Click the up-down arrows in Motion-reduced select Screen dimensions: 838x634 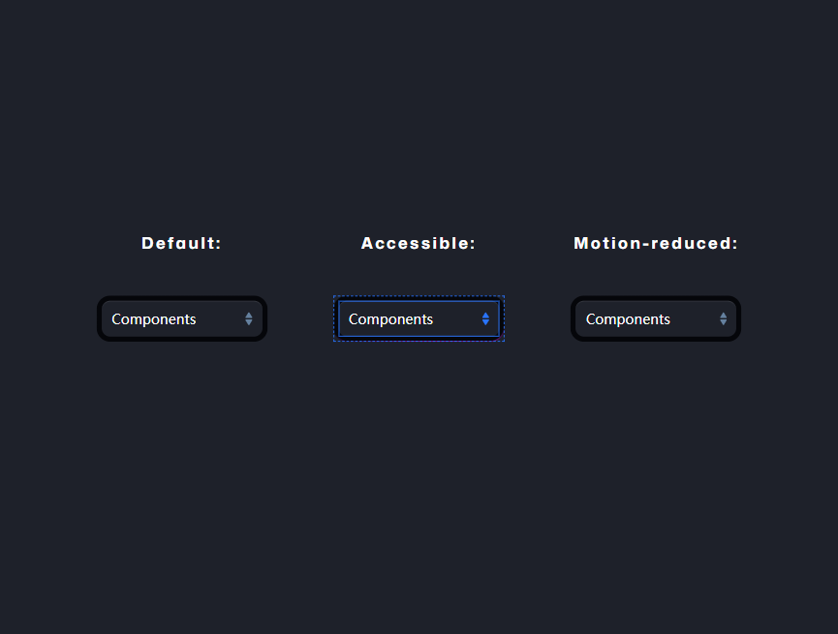(723, 318)
